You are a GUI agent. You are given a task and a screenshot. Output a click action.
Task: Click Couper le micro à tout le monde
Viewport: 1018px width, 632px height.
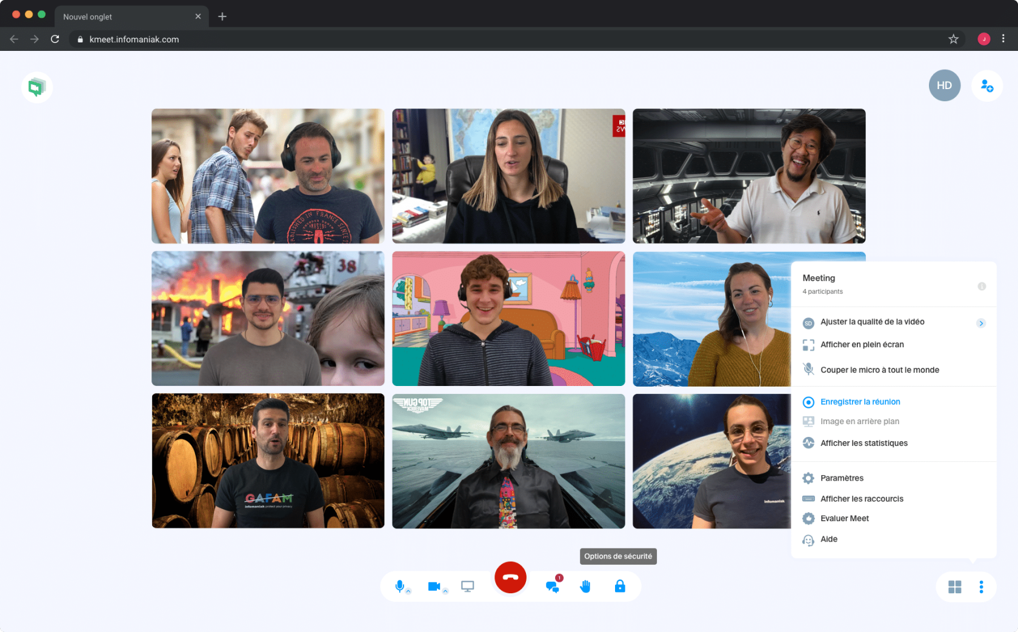(879, 370)
